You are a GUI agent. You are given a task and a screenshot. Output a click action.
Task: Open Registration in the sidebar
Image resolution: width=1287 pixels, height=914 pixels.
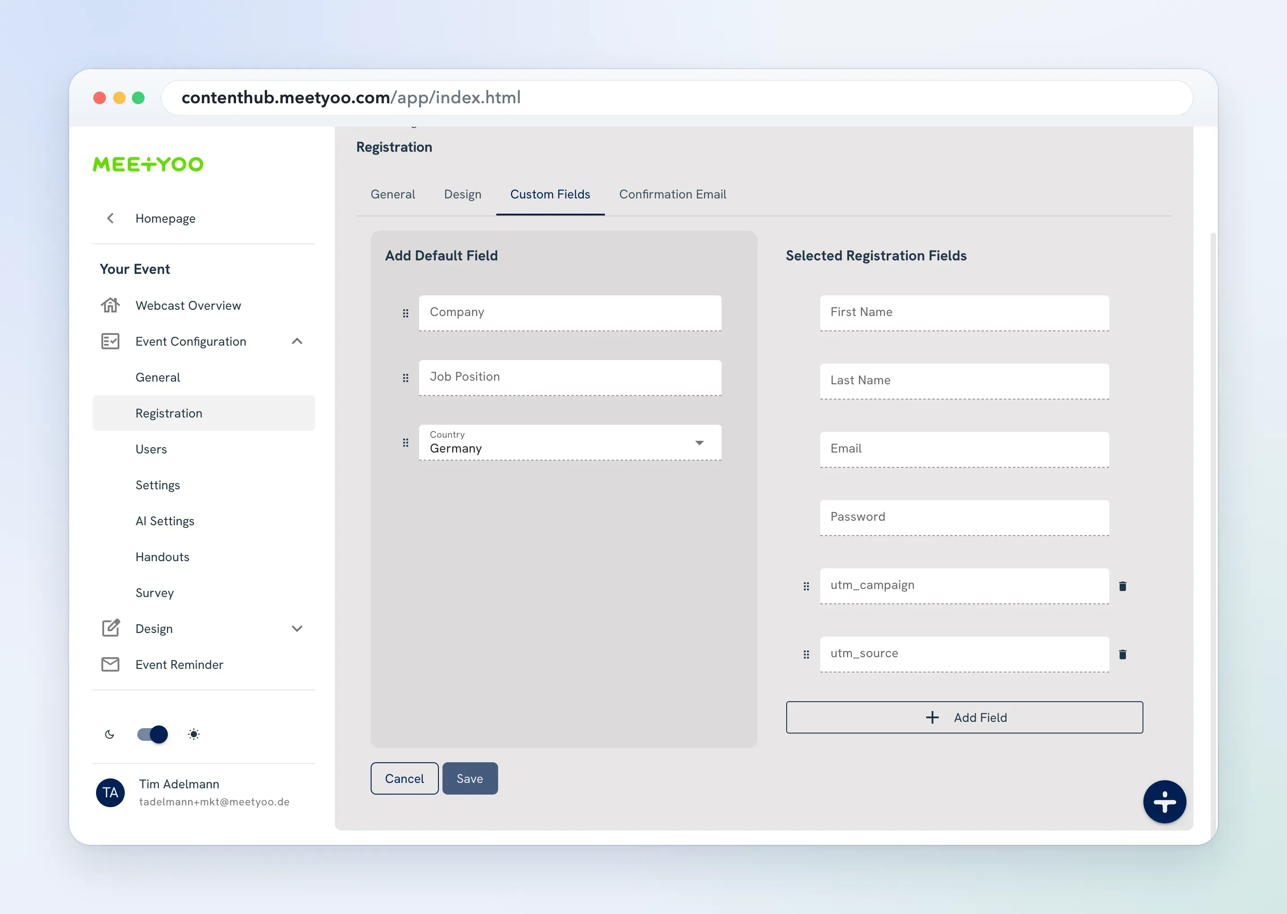point(204,413)
